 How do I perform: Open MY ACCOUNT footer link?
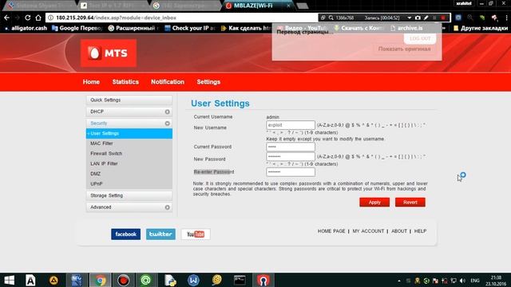(x=368, y=231)
